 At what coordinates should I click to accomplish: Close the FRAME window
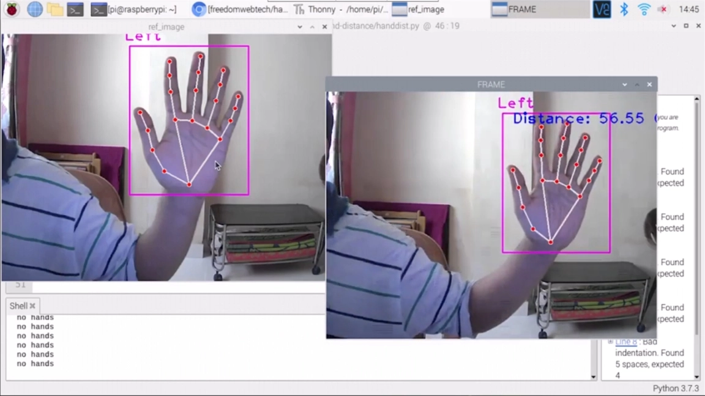(649, 84)
